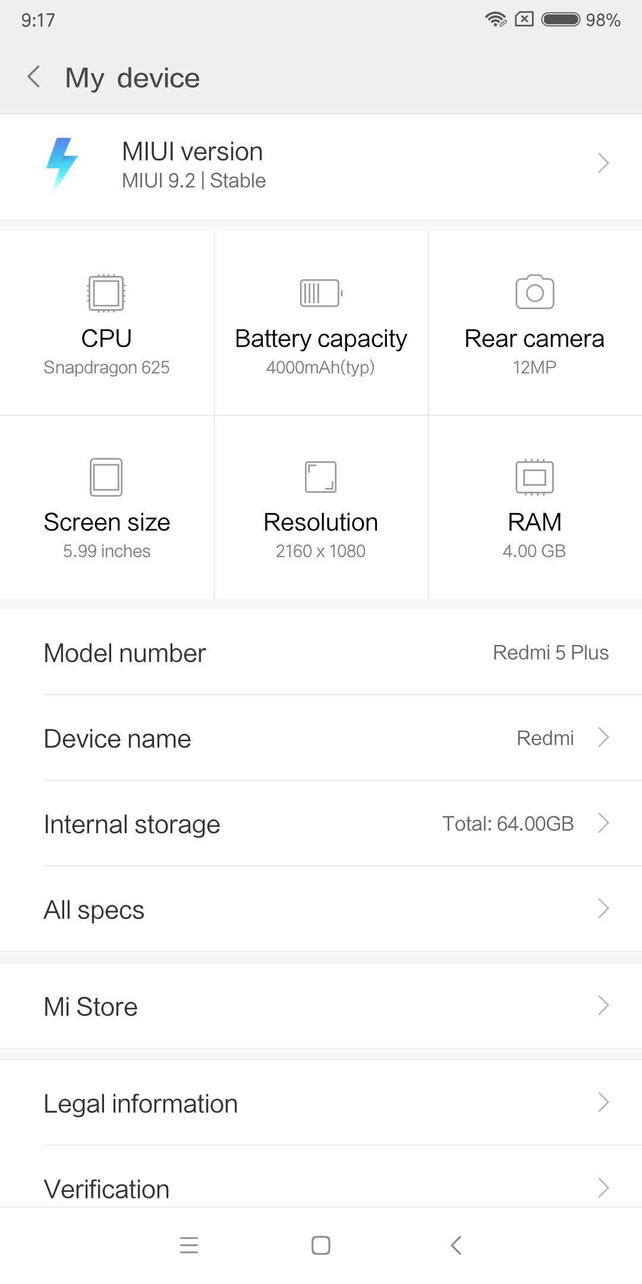This screenshot has height=1284, width=642.
Task: Open the All specs entry
Action: pyautogui.click(x=321, y=909)
